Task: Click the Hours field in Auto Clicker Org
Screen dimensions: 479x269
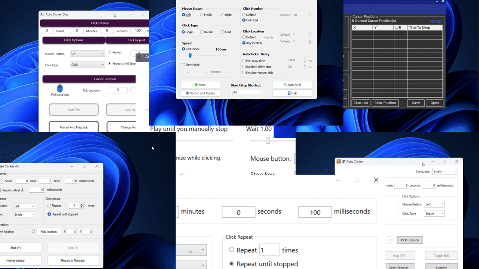Action: point(47,31)
